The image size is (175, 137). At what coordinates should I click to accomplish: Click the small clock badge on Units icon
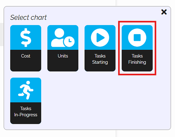pos(69,41)
